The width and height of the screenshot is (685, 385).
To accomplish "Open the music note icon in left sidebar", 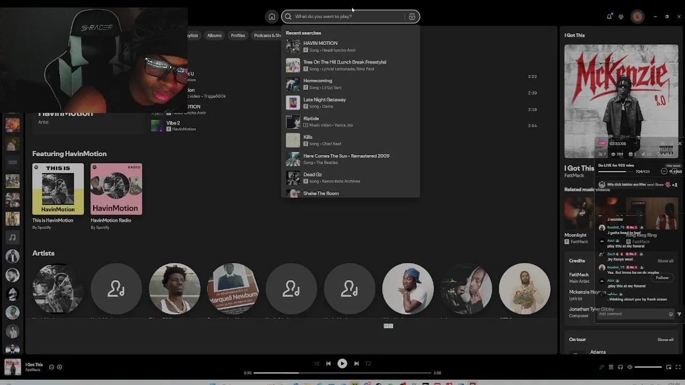I will (12, 237).
